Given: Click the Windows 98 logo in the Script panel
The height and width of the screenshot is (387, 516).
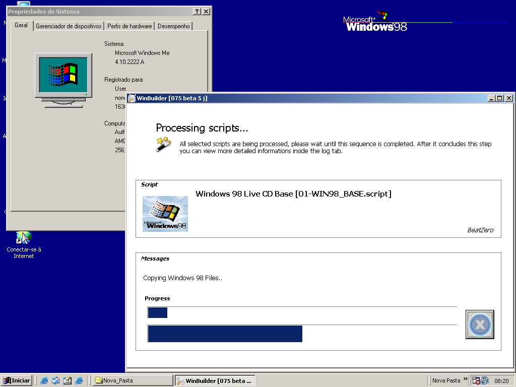Looking at the screenshot, I should coord(165,213).
